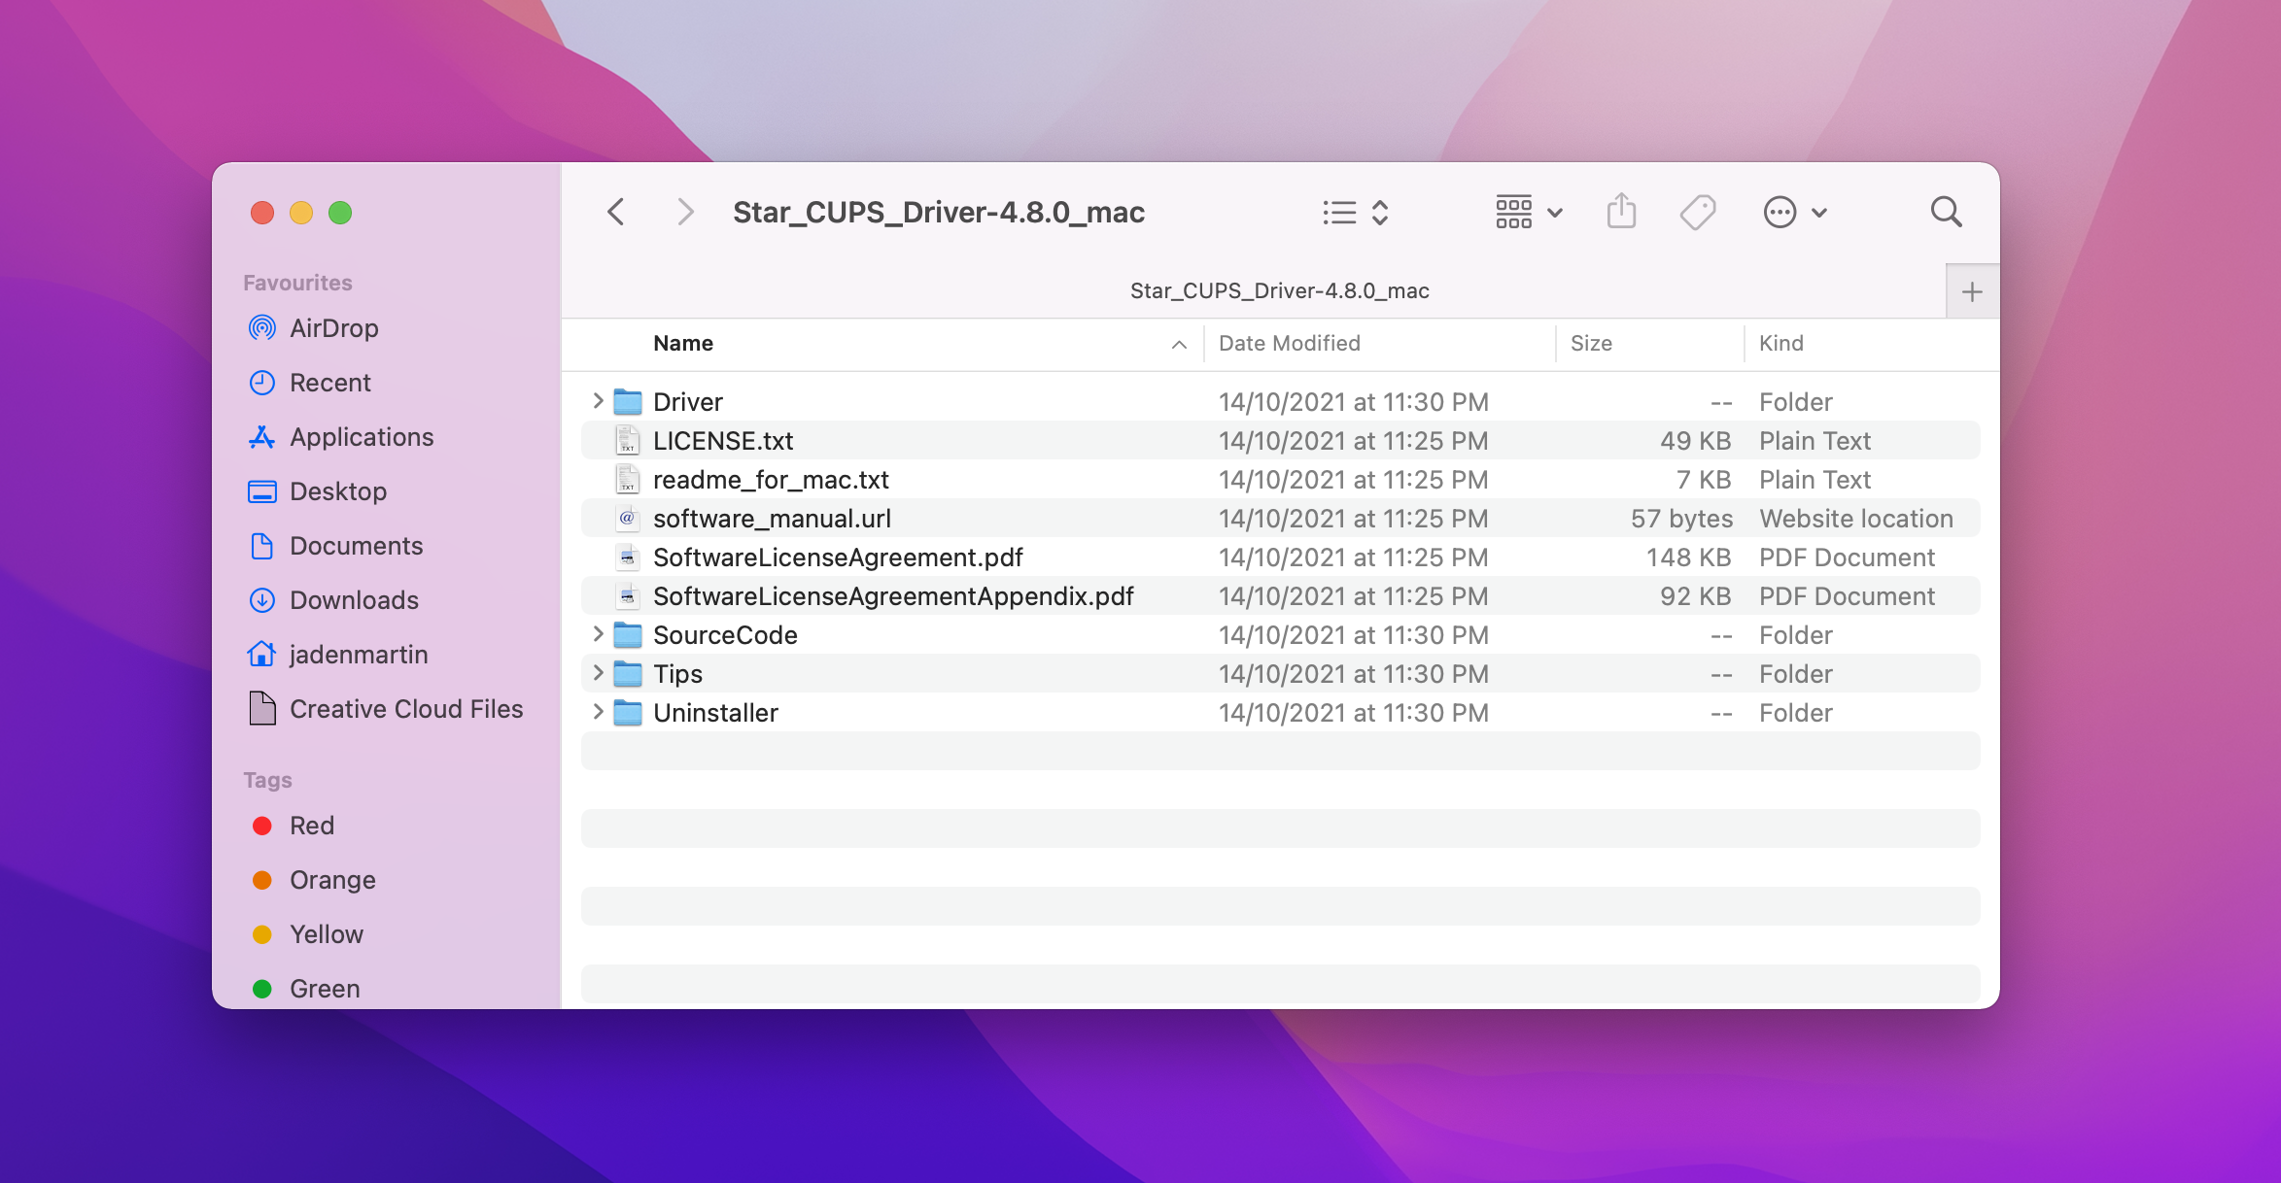The image size is (2281, 1183).
Task: Open the Group By dropdown
Action: point(1528,212)
